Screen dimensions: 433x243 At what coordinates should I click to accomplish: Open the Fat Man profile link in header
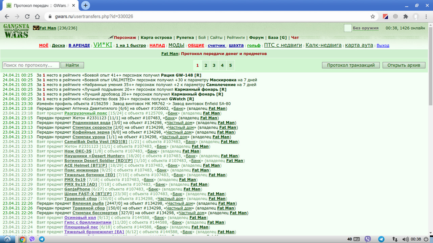(x=48, y=28)
